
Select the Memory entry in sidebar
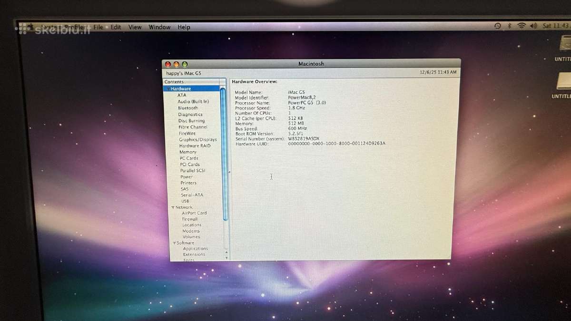pyautogui.click(x=188, y=152)
